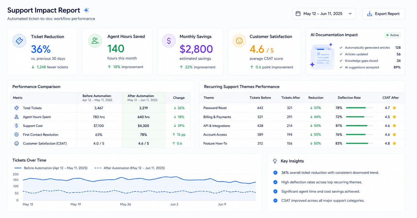Screen dimensions: 417x218
Task: Click the Feature How-To deflection bar
Action: pyautogui.click(x=359, y=144)
